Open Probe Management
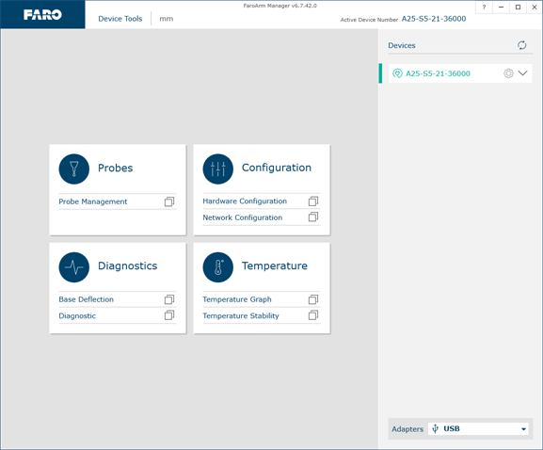The image size is (543, 450). click(x=93, y=201)
